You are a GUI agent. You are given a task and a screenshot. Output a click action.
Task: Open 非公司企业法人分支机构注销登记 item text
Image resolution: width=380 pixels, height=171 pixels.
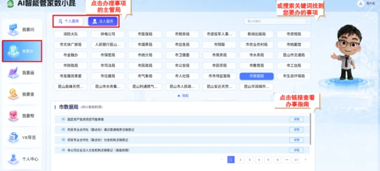click(x=99, y=150)
